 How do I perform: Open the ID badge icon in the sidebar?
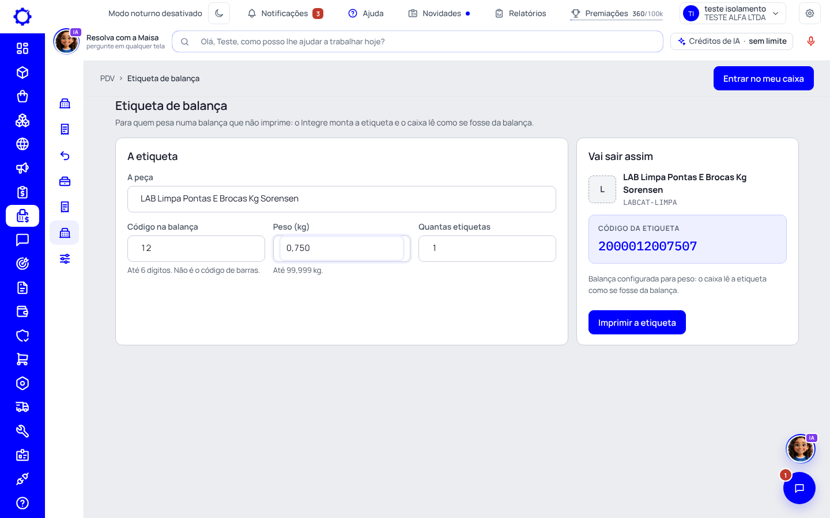tap(22, 455)
